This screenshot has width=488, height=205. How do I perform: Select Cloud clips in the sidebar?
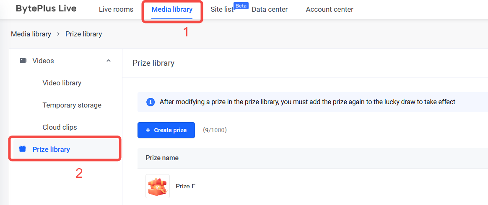[x=60, y=127]
